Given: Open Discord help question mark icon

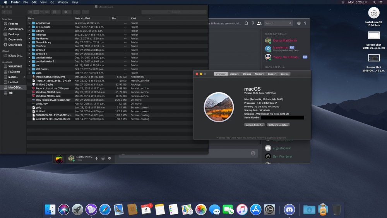Looking at the screenshot, I should [305, 23].
